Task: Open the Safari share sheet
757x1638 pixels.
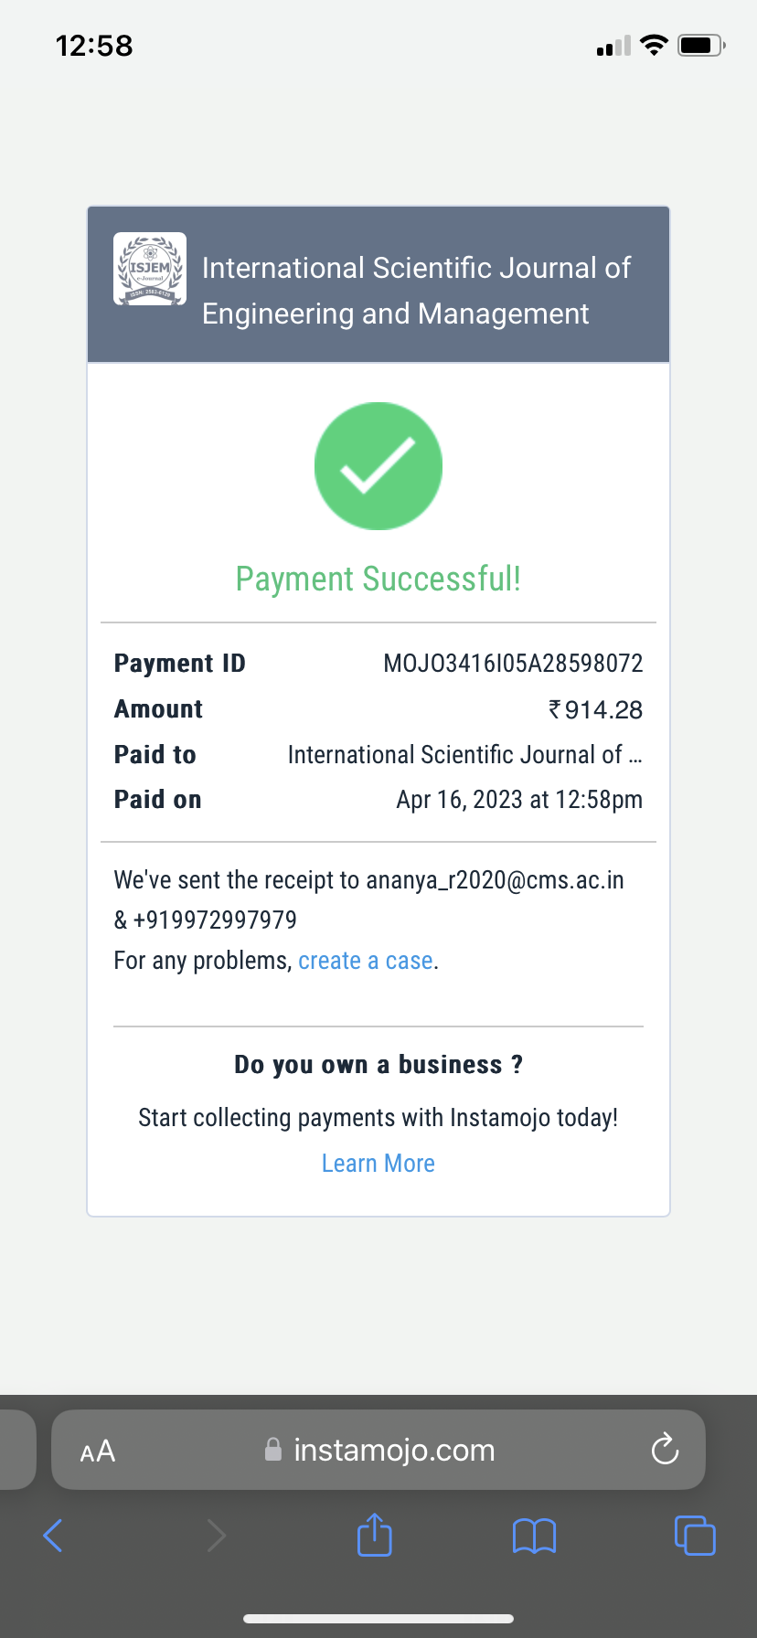Action: click(x=374, y=1535)
